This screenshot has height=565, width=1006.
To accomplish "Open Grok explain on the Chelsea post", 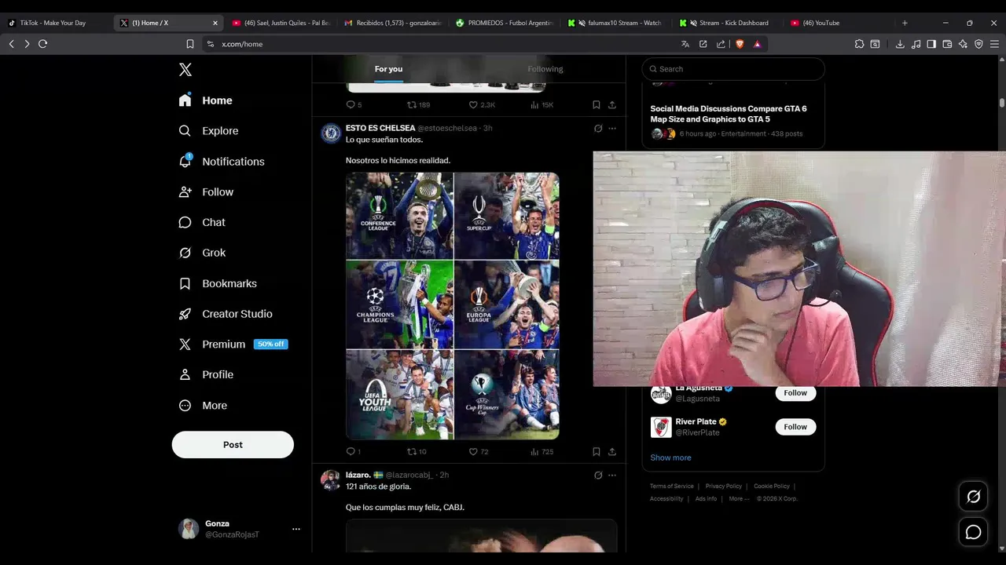I will click(x=598, y=128).
